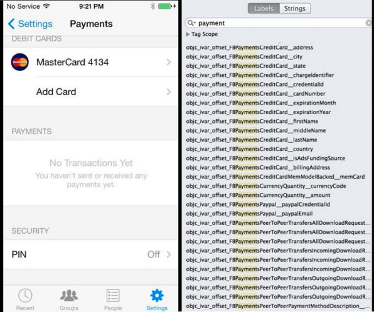
Task: Select the FBPaymentsCreditCard__credentialId label
Action: tap(255, 85)
